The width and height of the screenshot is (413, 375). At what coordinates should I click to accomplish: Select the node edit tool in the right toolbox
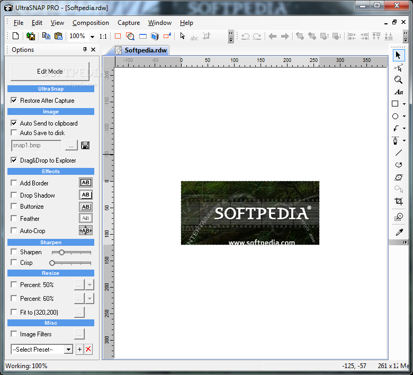pos(398,68)
